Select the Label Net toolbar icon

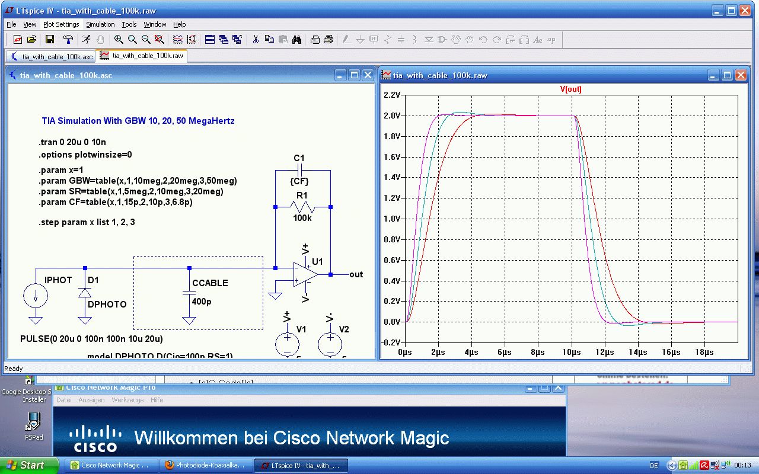[x=374, y=40]
